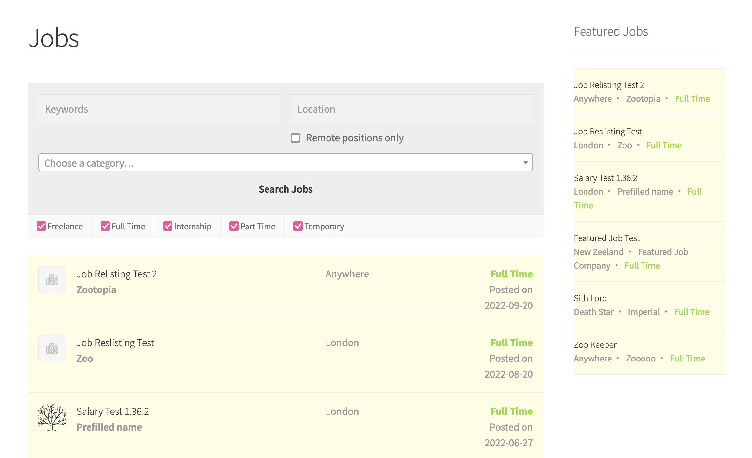Click the Zoo company placeholder logo
Viewport: 752px width, 458px height.
(52, 348)
